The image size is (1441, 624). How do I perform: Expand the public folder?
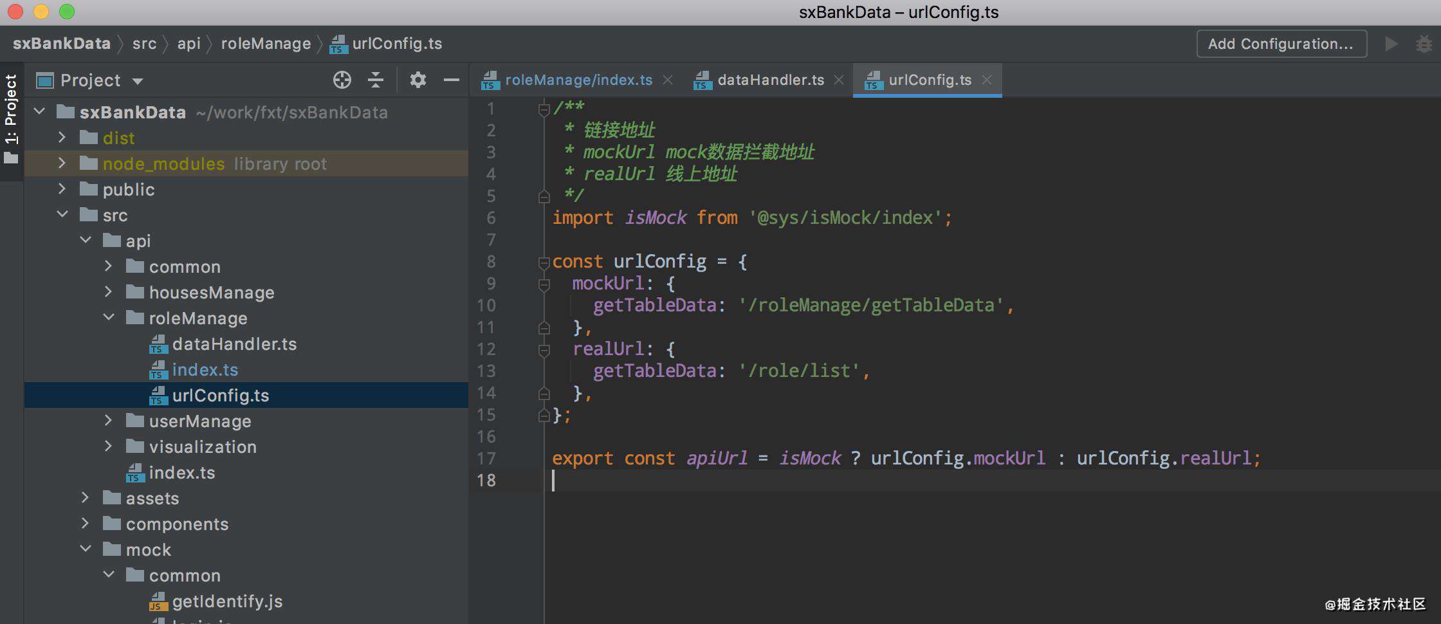pos(62,188)
